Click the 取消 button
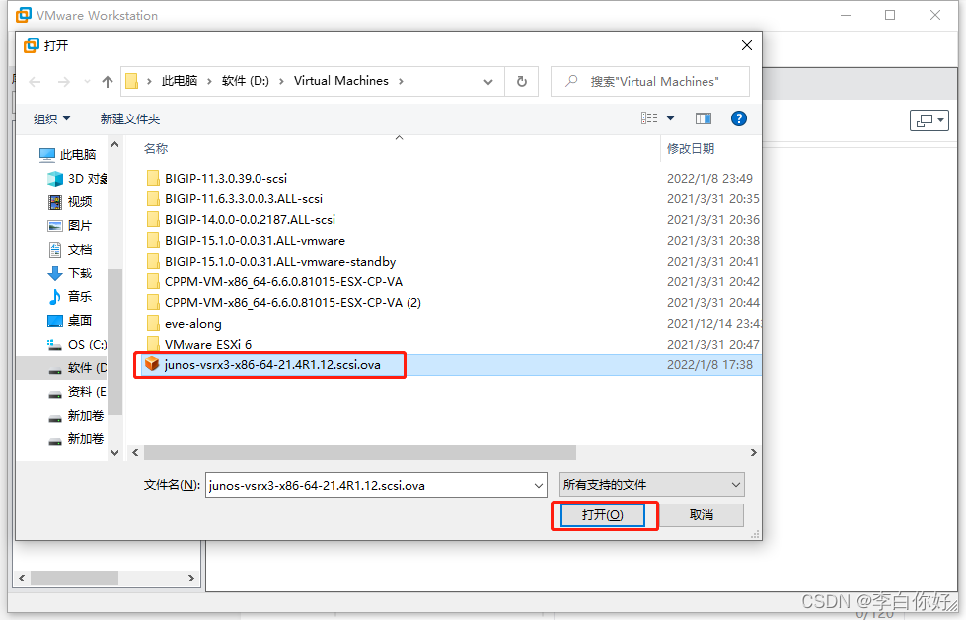The width and height of the screenshot is (966, 620). [x=702, y=515]
